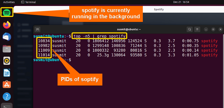Click the value 25.3g in terminal
The width and height of the screenshot is (224, 108).
click(x=103, y=55)
